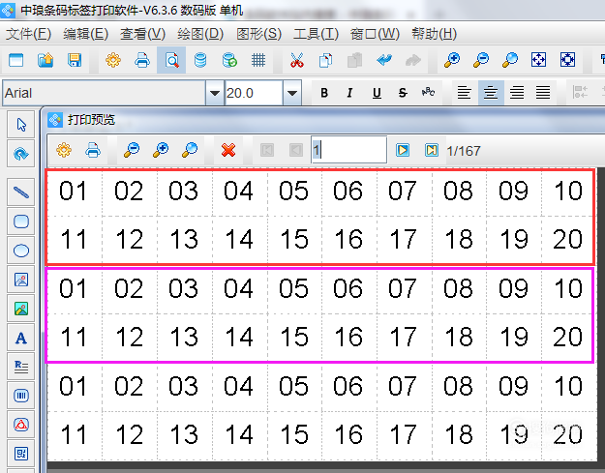
Task: Undo last action blue arrow icon
Action: click(384, 60)
